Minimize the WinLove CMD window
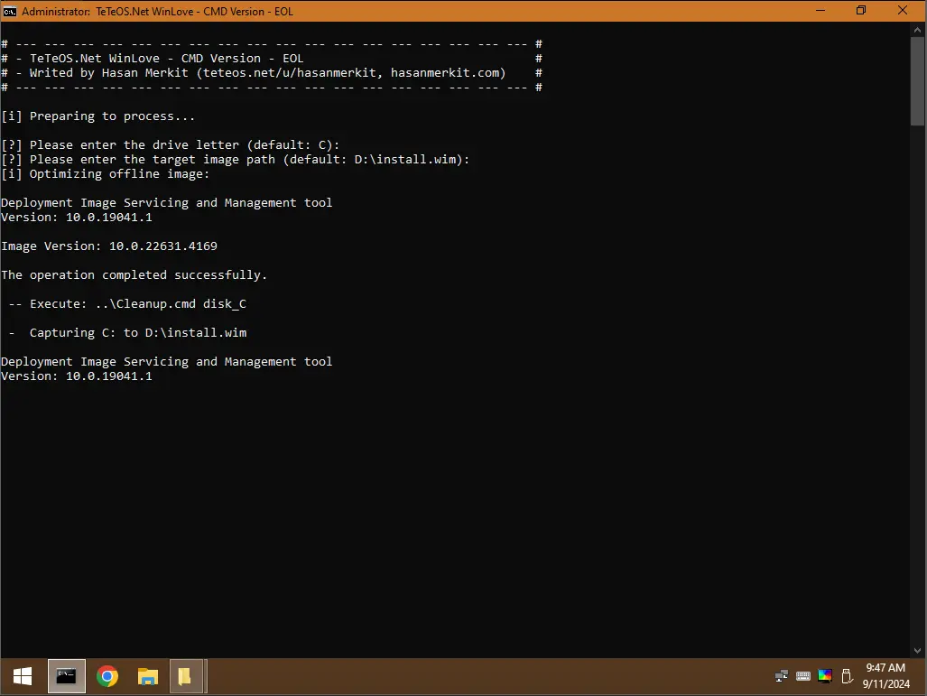This screenshot has width=927, height=696. point(820,11)
